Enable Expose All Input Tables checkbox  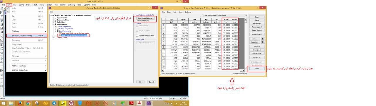[x=137, y=35]
